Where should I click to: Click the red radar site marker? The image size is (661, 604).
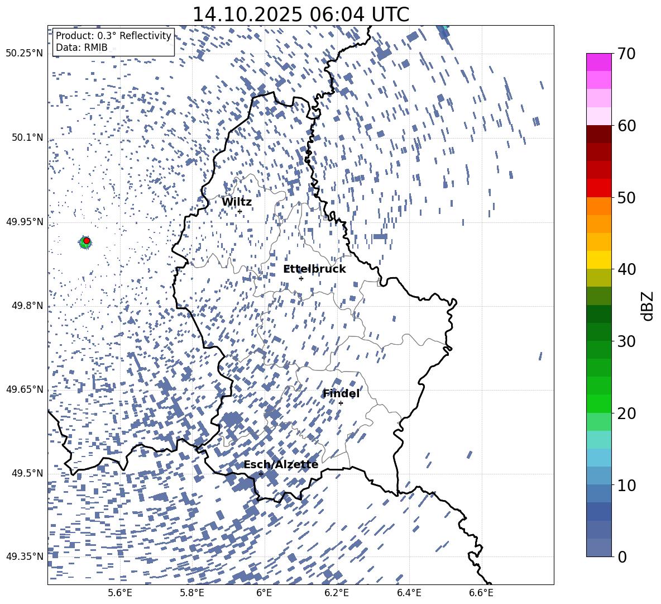[x=87, y=241]
